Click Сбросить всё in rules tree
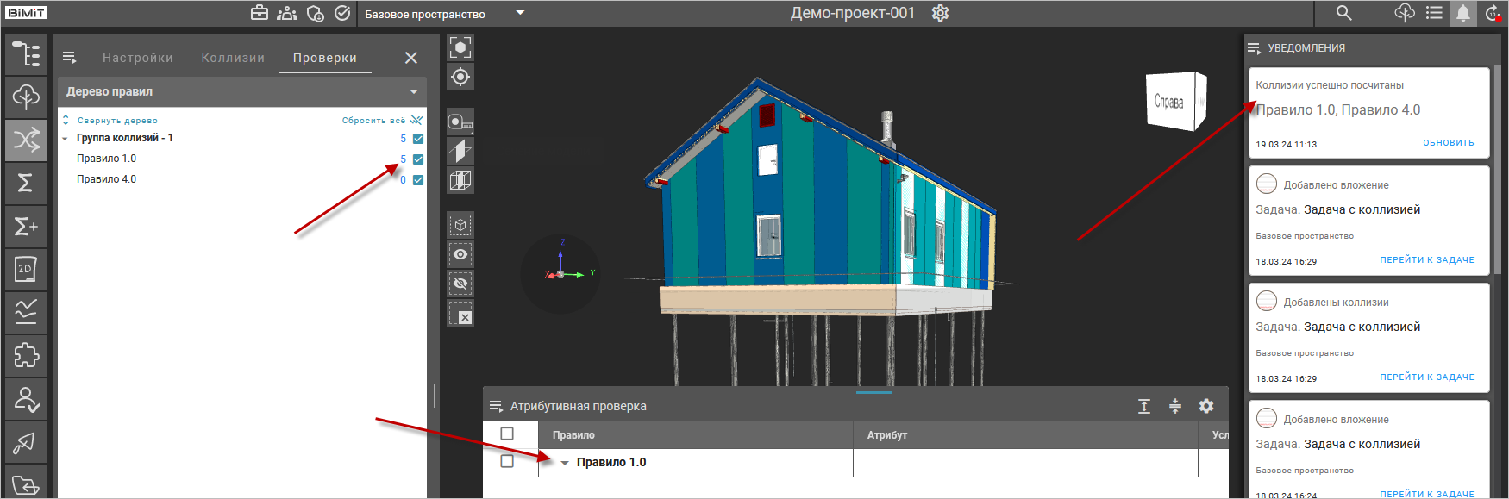Viewport: 1509px width, 499px height. click(373, 121)
